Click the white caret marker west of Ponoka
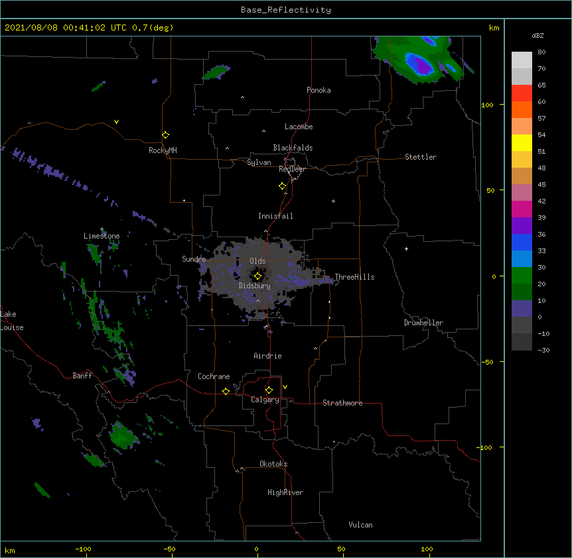 pyautogui.click(x=243, y=97)
